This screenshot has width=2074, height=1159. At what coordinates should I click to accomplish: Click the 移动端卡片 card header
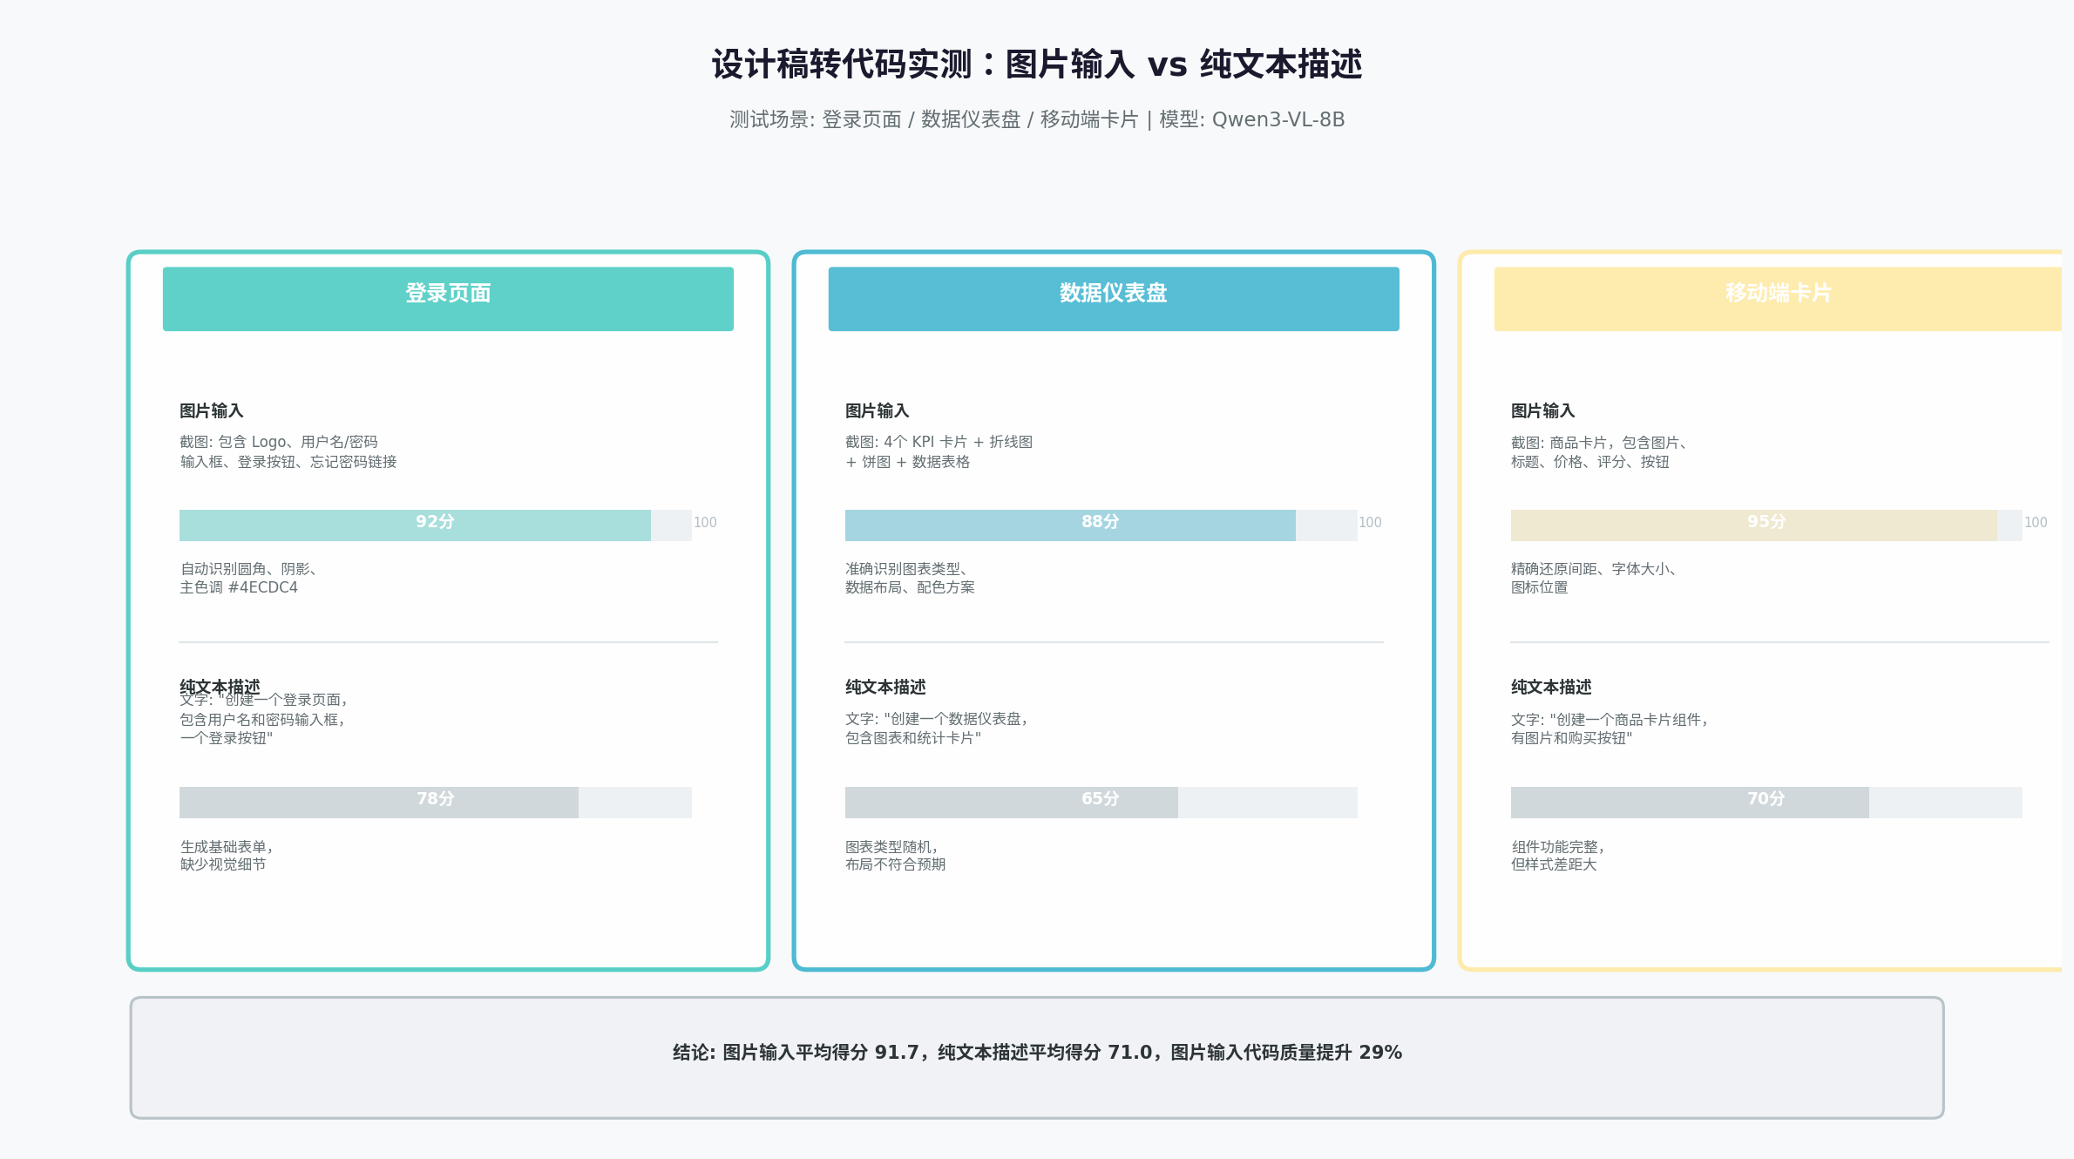point(1778,299)
